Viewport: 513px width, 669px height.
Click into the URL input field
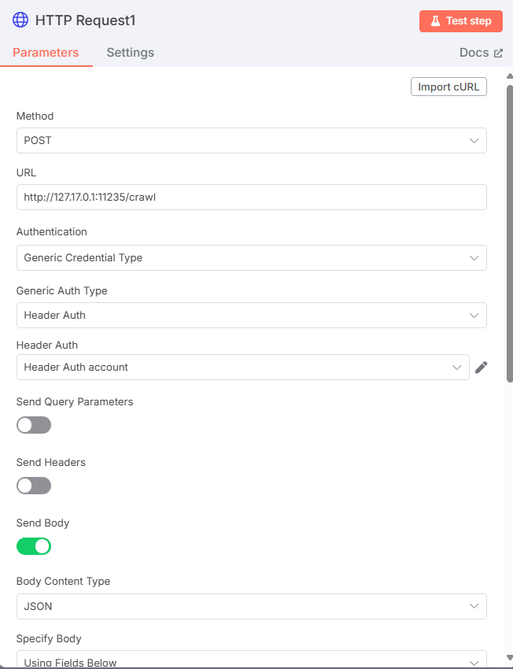[251, 198]
